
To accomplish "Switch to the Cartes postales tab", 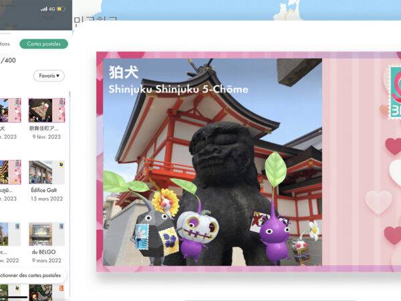I will click(x=43, y=43).
